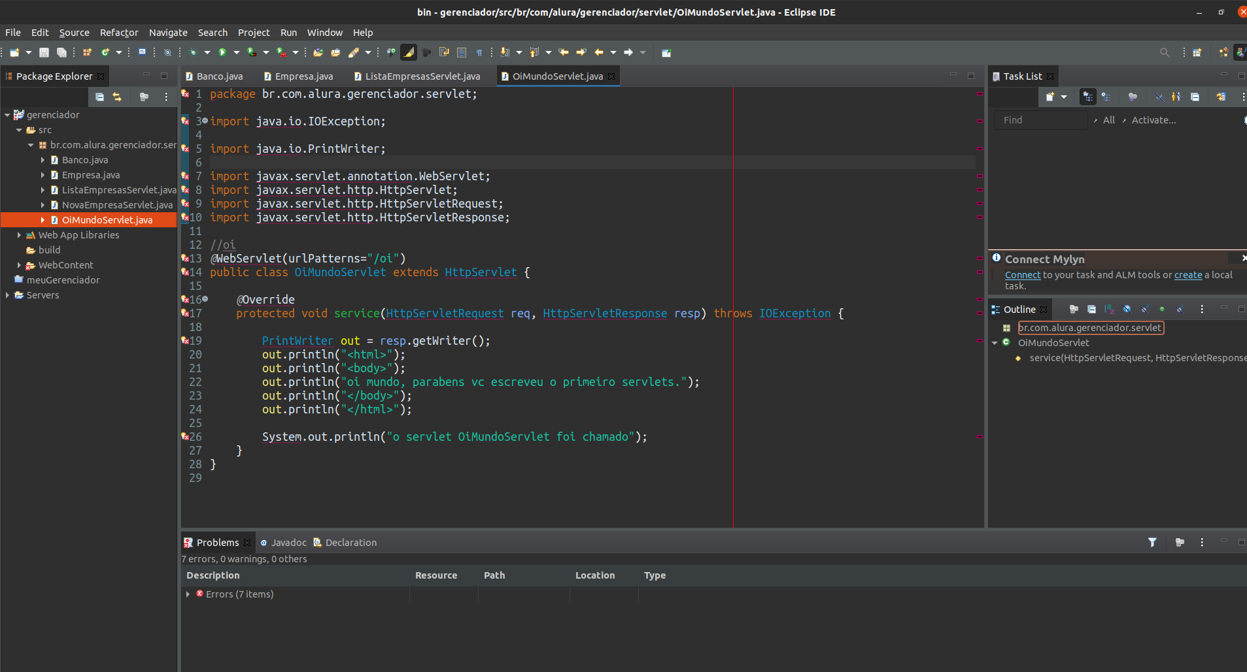Switch to Declaration tab in bottom panel
Image resolution: width=1247 pixels, height=672 pixels.
tap(345, 543)
